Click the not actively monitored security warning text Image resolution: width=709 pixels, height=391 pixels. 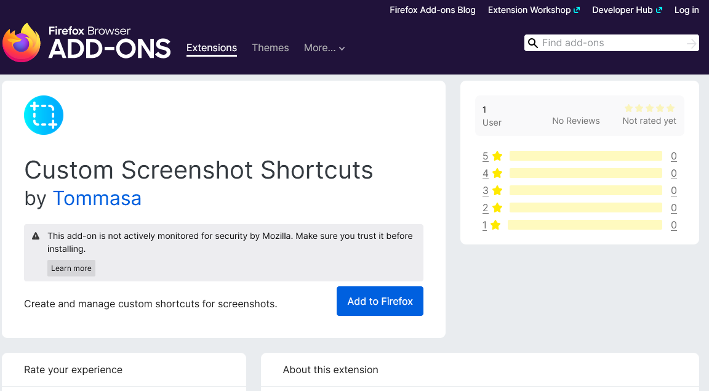(230, 242)
